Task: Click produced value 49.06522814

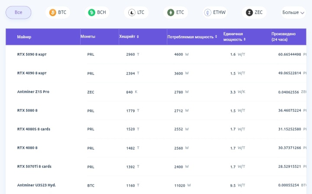Action: click(x=289, y=73)
